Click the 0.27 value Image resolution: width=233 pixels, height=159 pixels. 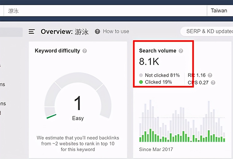pos(203,83)
